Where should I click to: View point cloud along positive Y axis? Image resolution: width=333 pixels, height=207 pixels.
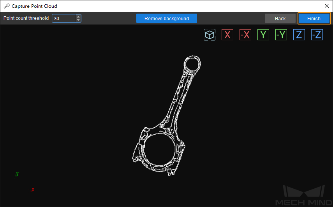pyautogui.click(x=263, y=35)
